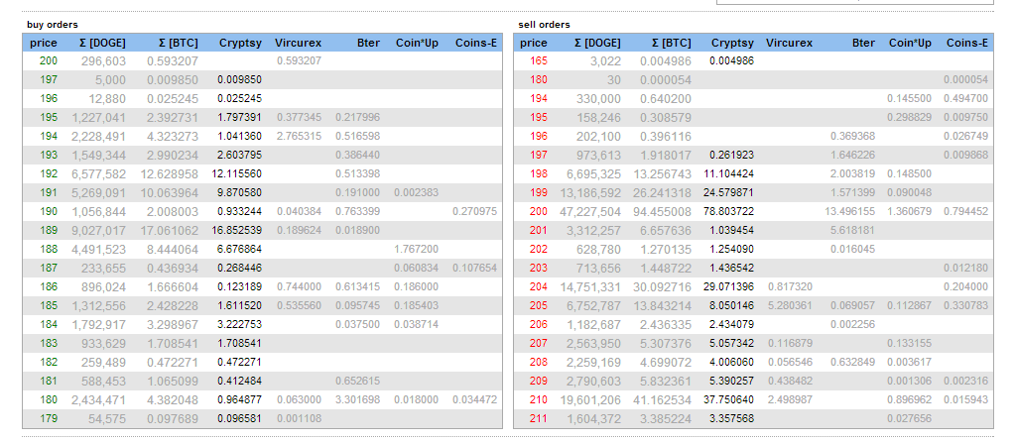Click Bter value 0.632849

852,363
